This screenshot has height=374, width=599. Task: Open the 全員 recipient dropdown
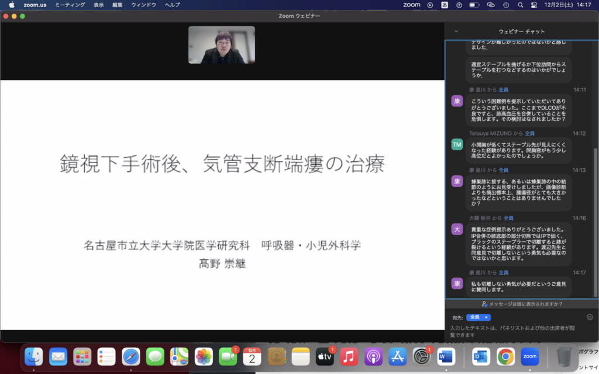point(478,317)
